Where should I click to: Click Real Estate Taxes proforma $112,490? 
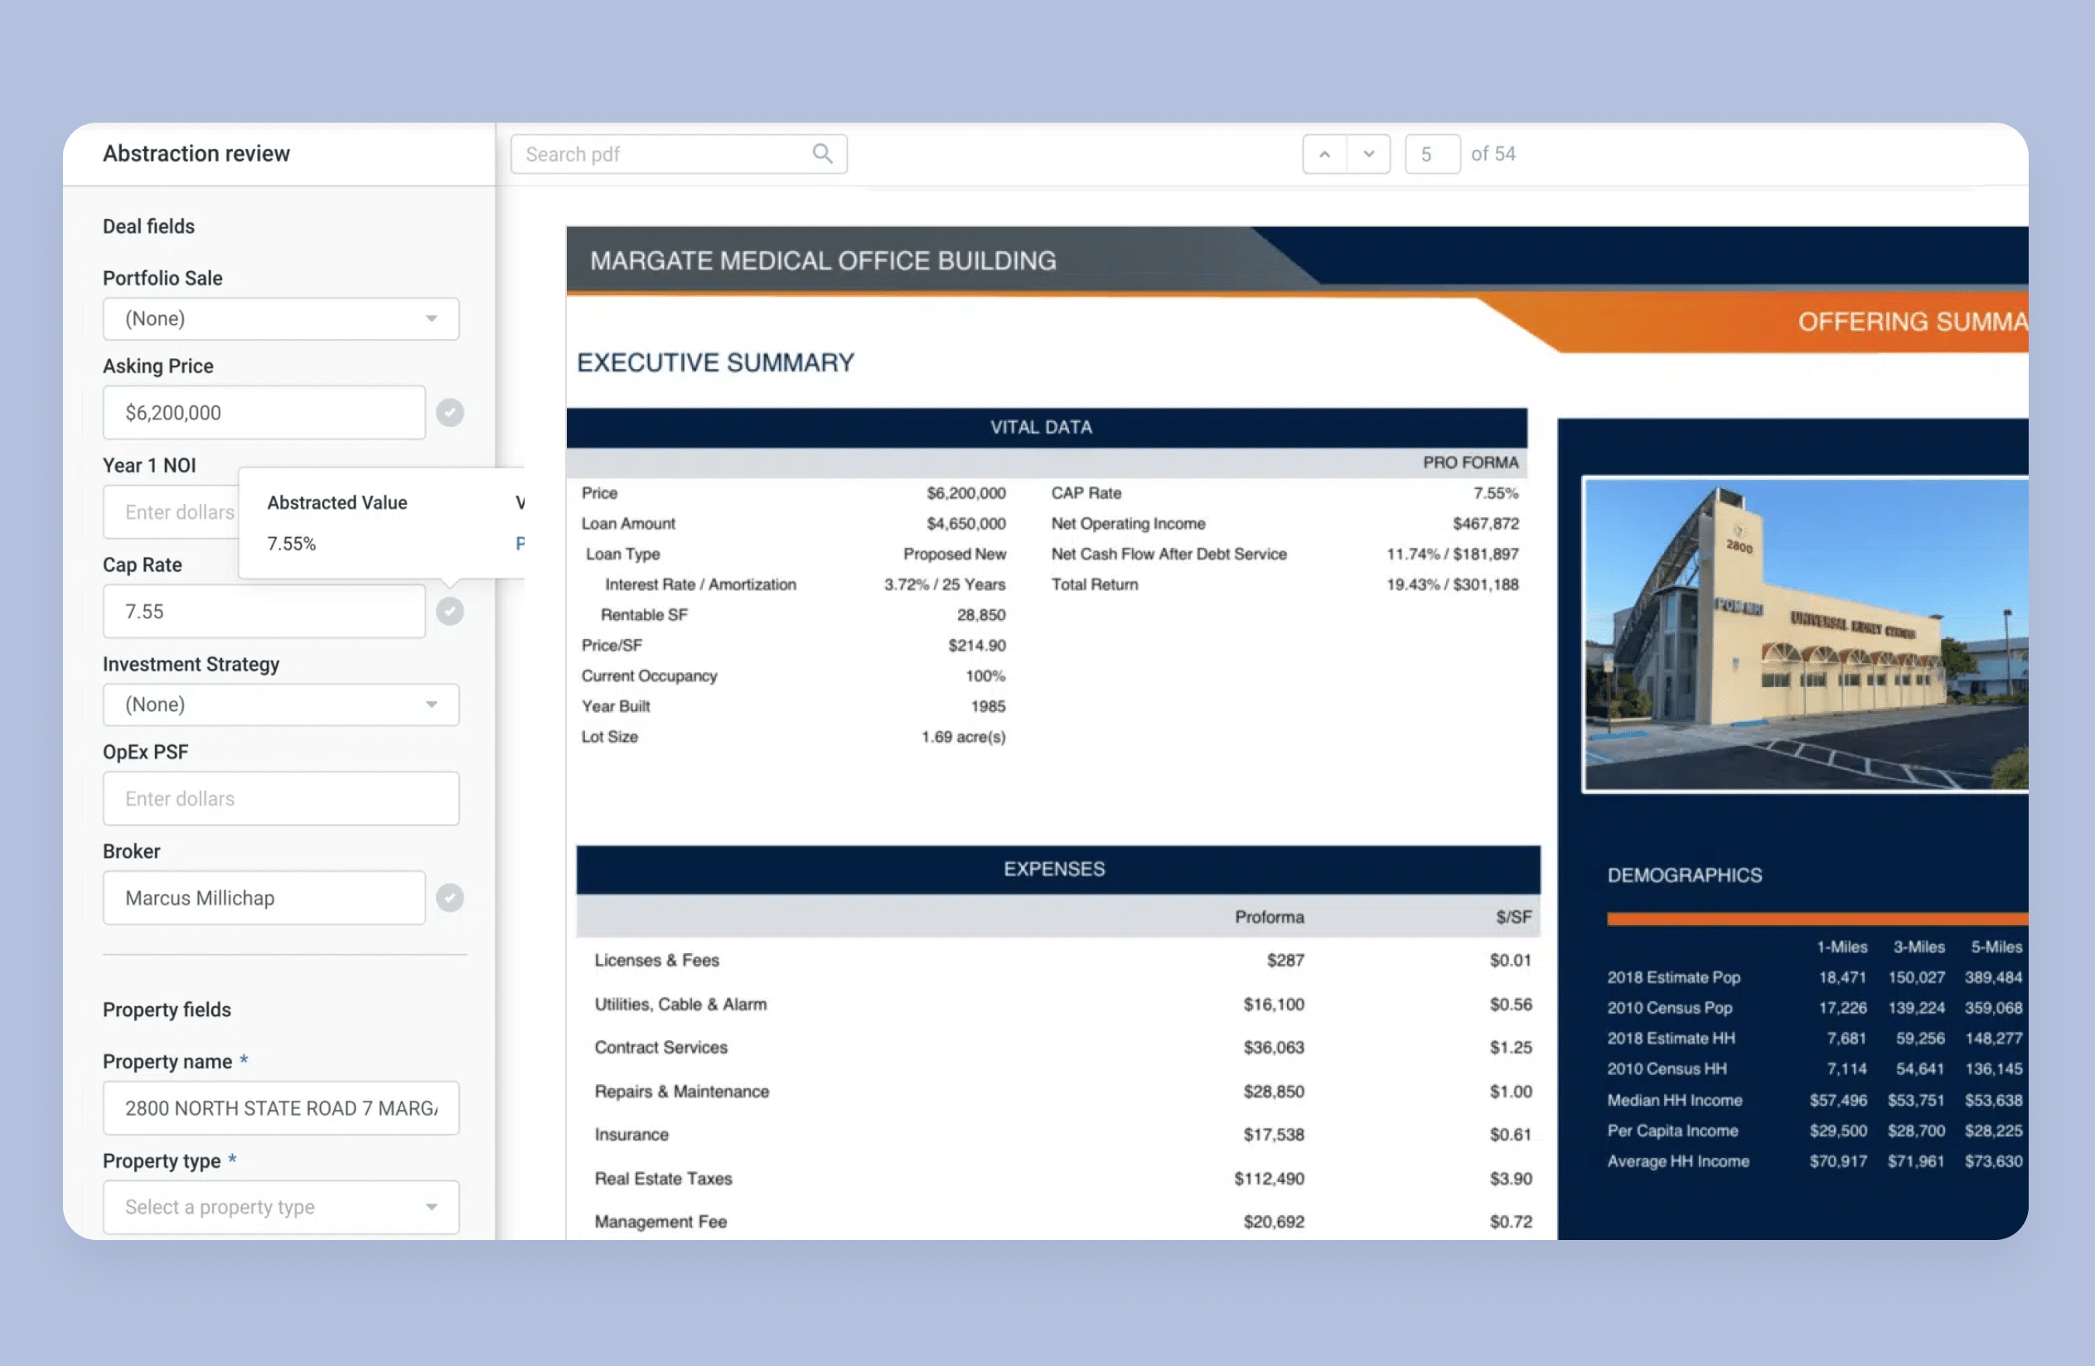[x=1269, y=1179]
